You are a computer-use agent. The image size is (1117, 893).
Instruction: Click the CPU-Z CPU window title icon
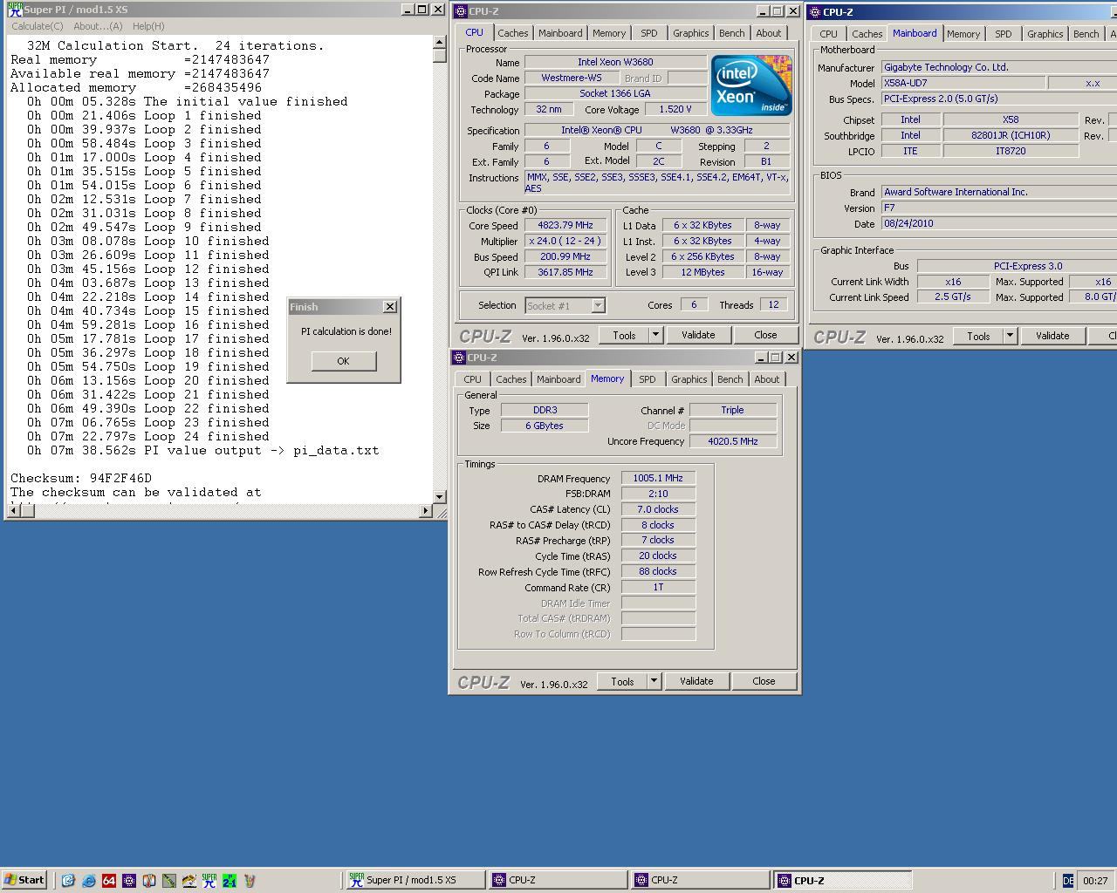click(x=460, y=11)
